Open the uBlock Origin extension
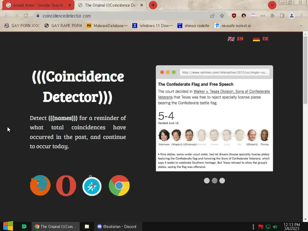This screenshot has width=308, height=231. pyautogui.click(x=234, y=16)
